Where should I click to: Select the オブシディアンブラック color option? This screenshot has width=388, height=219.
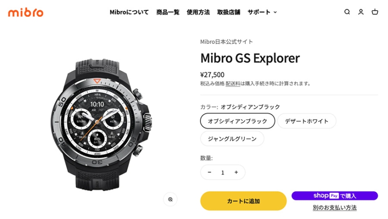237,121
